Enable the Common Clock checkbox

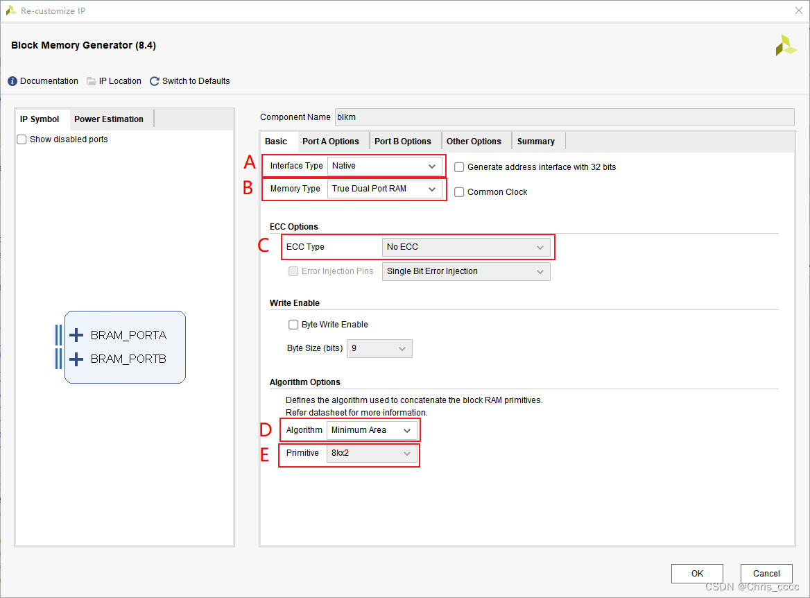458,192
